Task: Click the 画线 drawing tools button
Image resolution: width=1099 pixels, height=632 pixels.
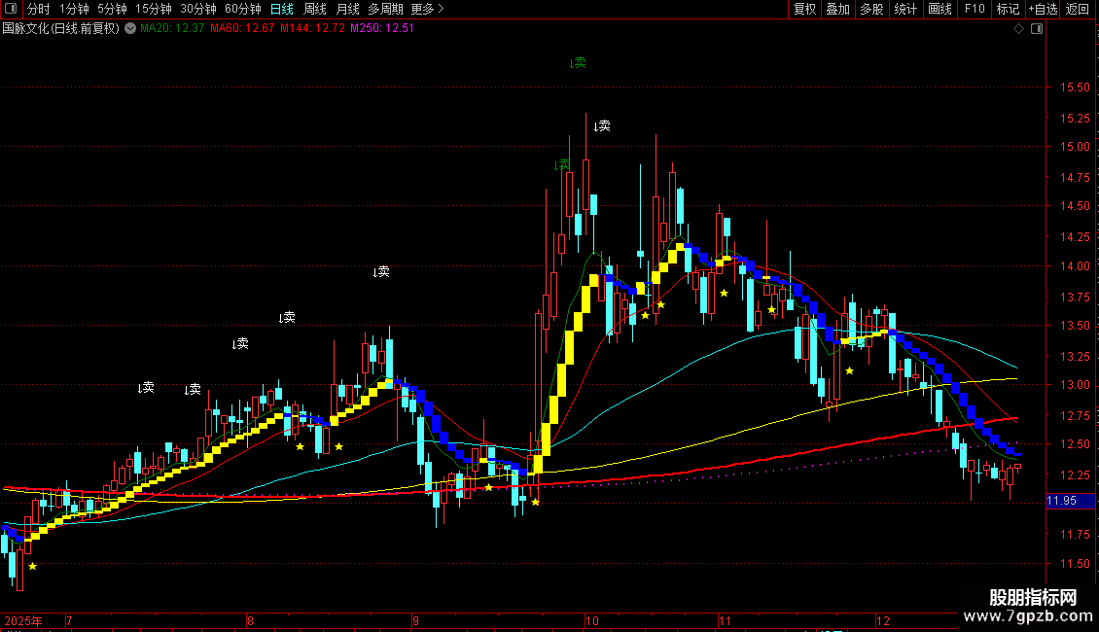Action: coord(939,9)
